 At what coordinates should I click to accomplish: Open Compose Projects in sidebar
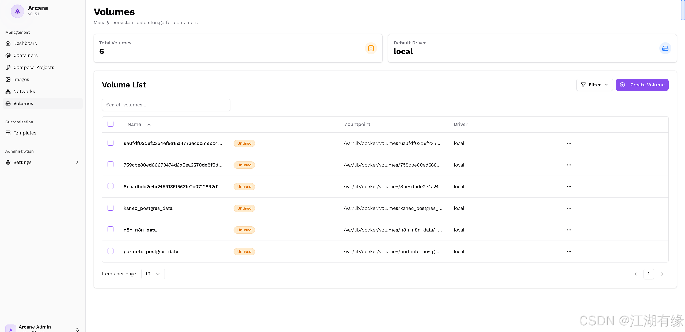tap(34, 67)
